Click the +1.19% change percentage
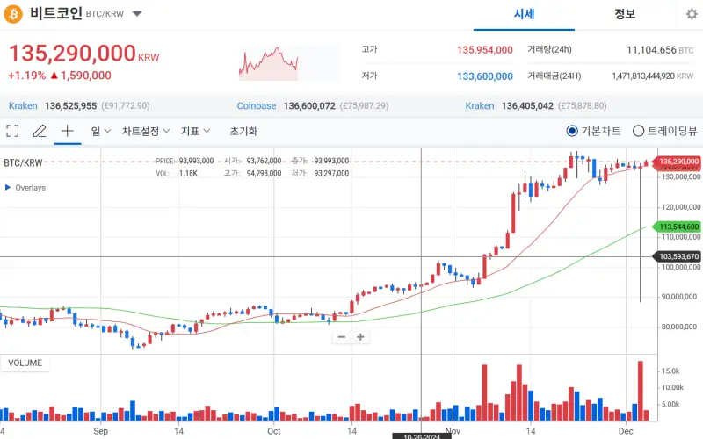The width and height of the screenshot is (703, 439). tap(27, 76)
